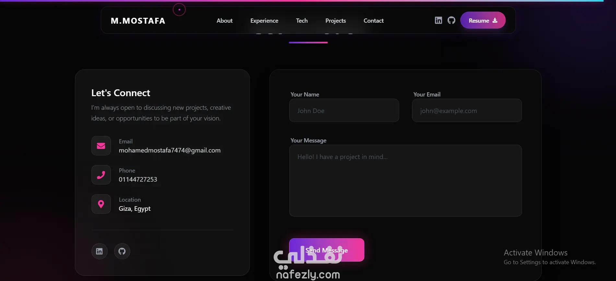Open the Tech nav link
This screenshot has width=616, height=281.
tap(302, 21)
